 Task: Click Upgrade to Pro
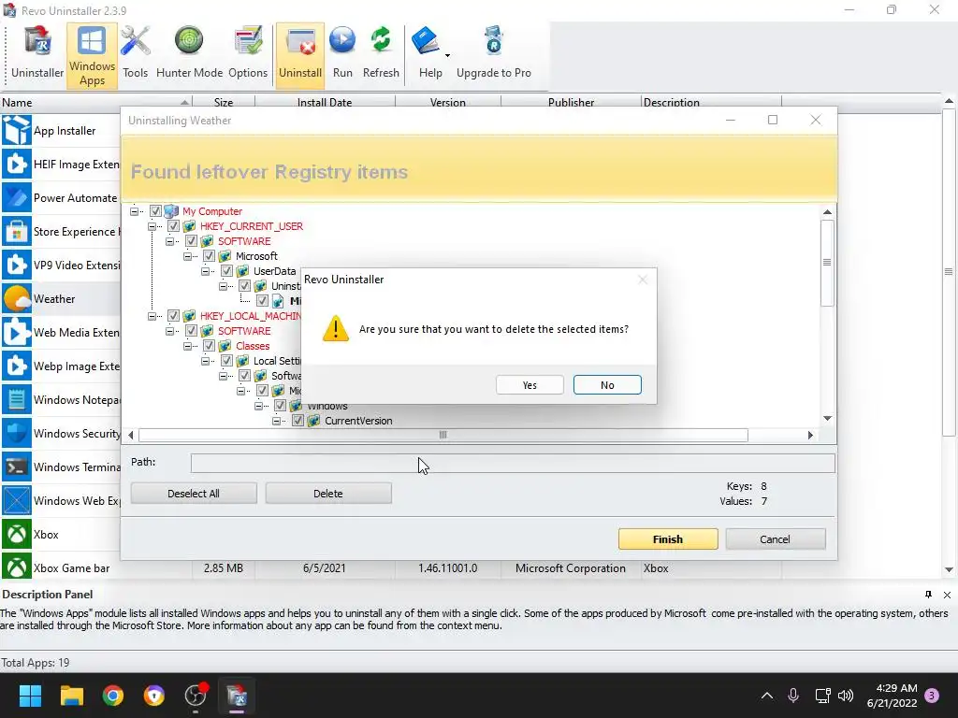[x=494, y=53]
